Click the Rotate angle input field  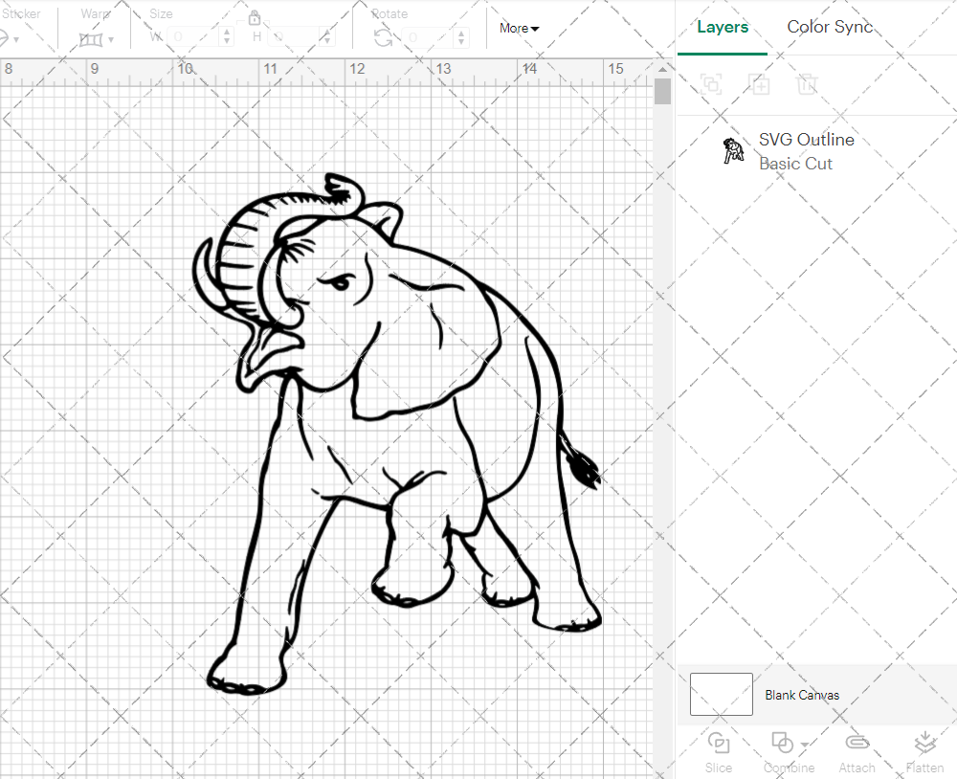429,37
